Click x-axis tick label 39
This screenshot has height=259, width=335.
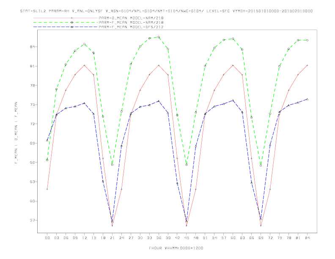tap(168, 238)
